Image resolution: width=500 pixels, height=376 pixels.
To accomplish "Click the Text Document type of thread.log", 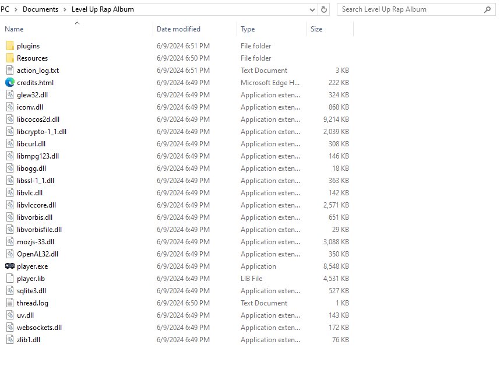I will [264, 303].
